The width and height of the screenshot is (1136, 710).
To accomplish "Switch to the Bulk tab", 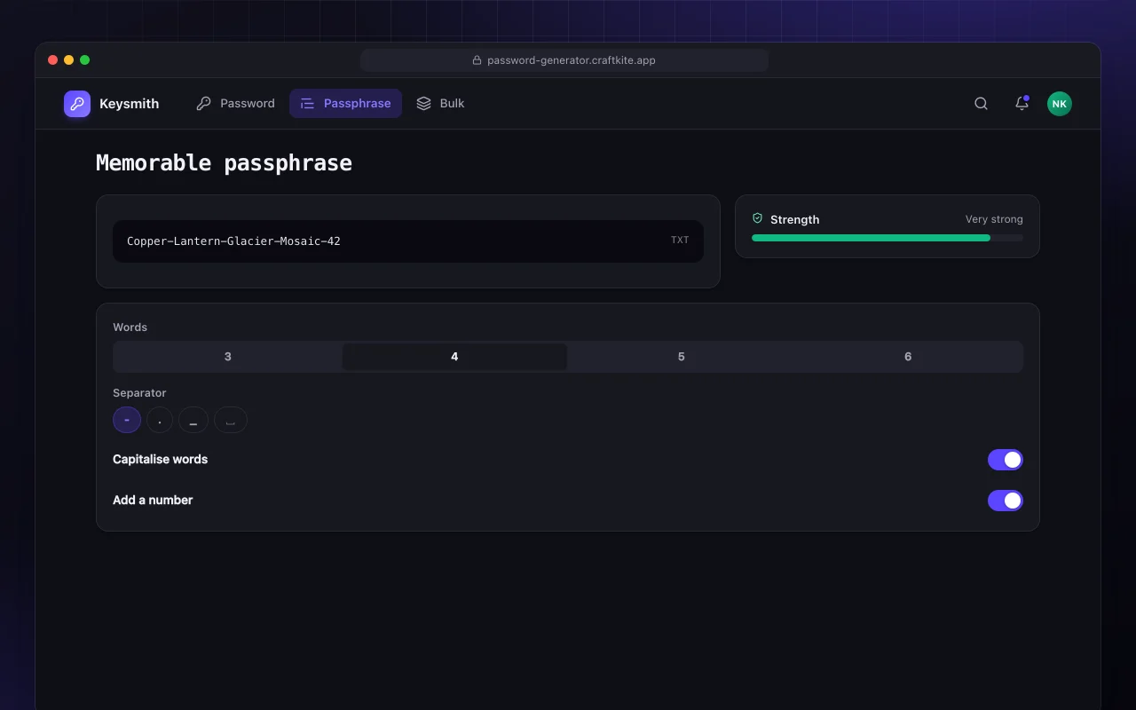I will 440,104.
